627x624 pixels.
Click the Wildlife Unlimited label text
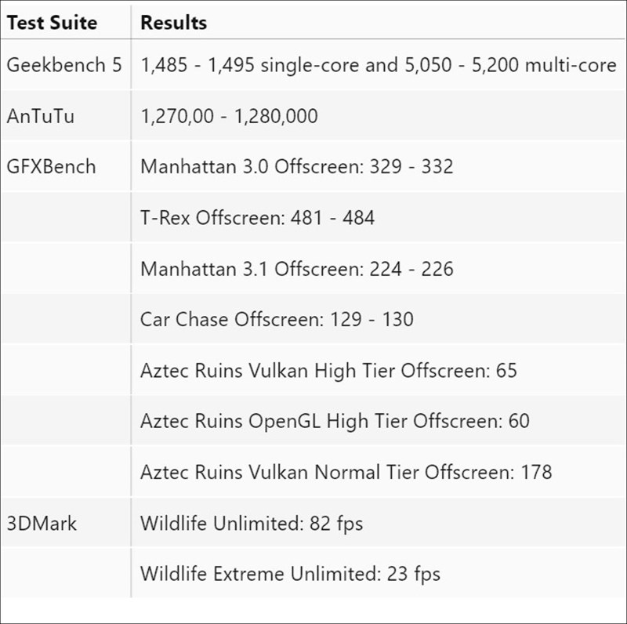[217, 523]
